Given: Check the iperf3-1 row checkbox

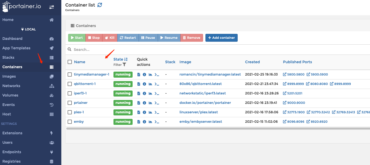Looking at the screenshot, I should 70,93.
